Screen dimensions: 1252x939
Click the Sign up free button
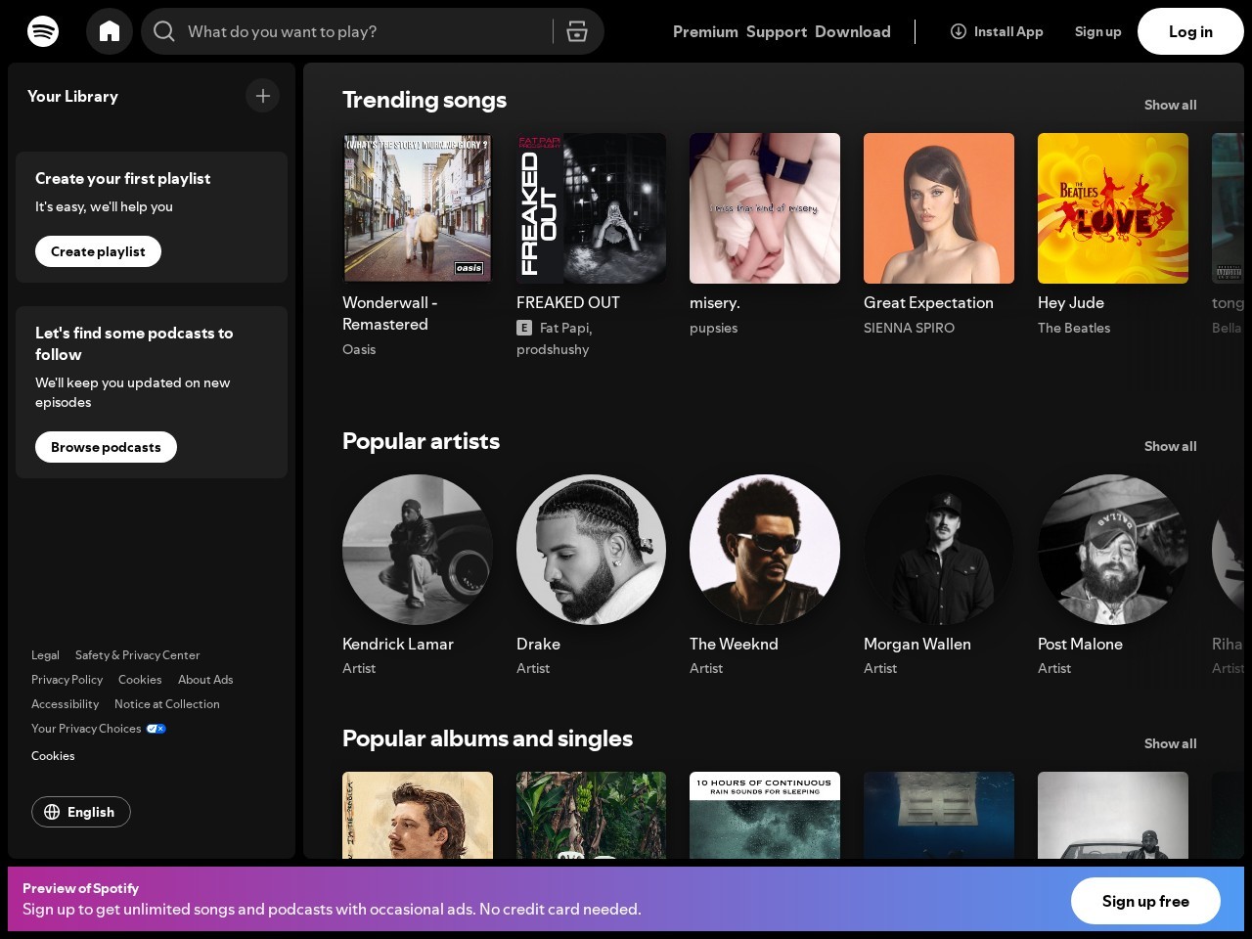click(1145, 901)
